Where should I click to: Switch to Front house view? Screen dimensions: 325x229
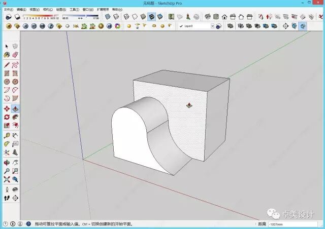[224, 17]
